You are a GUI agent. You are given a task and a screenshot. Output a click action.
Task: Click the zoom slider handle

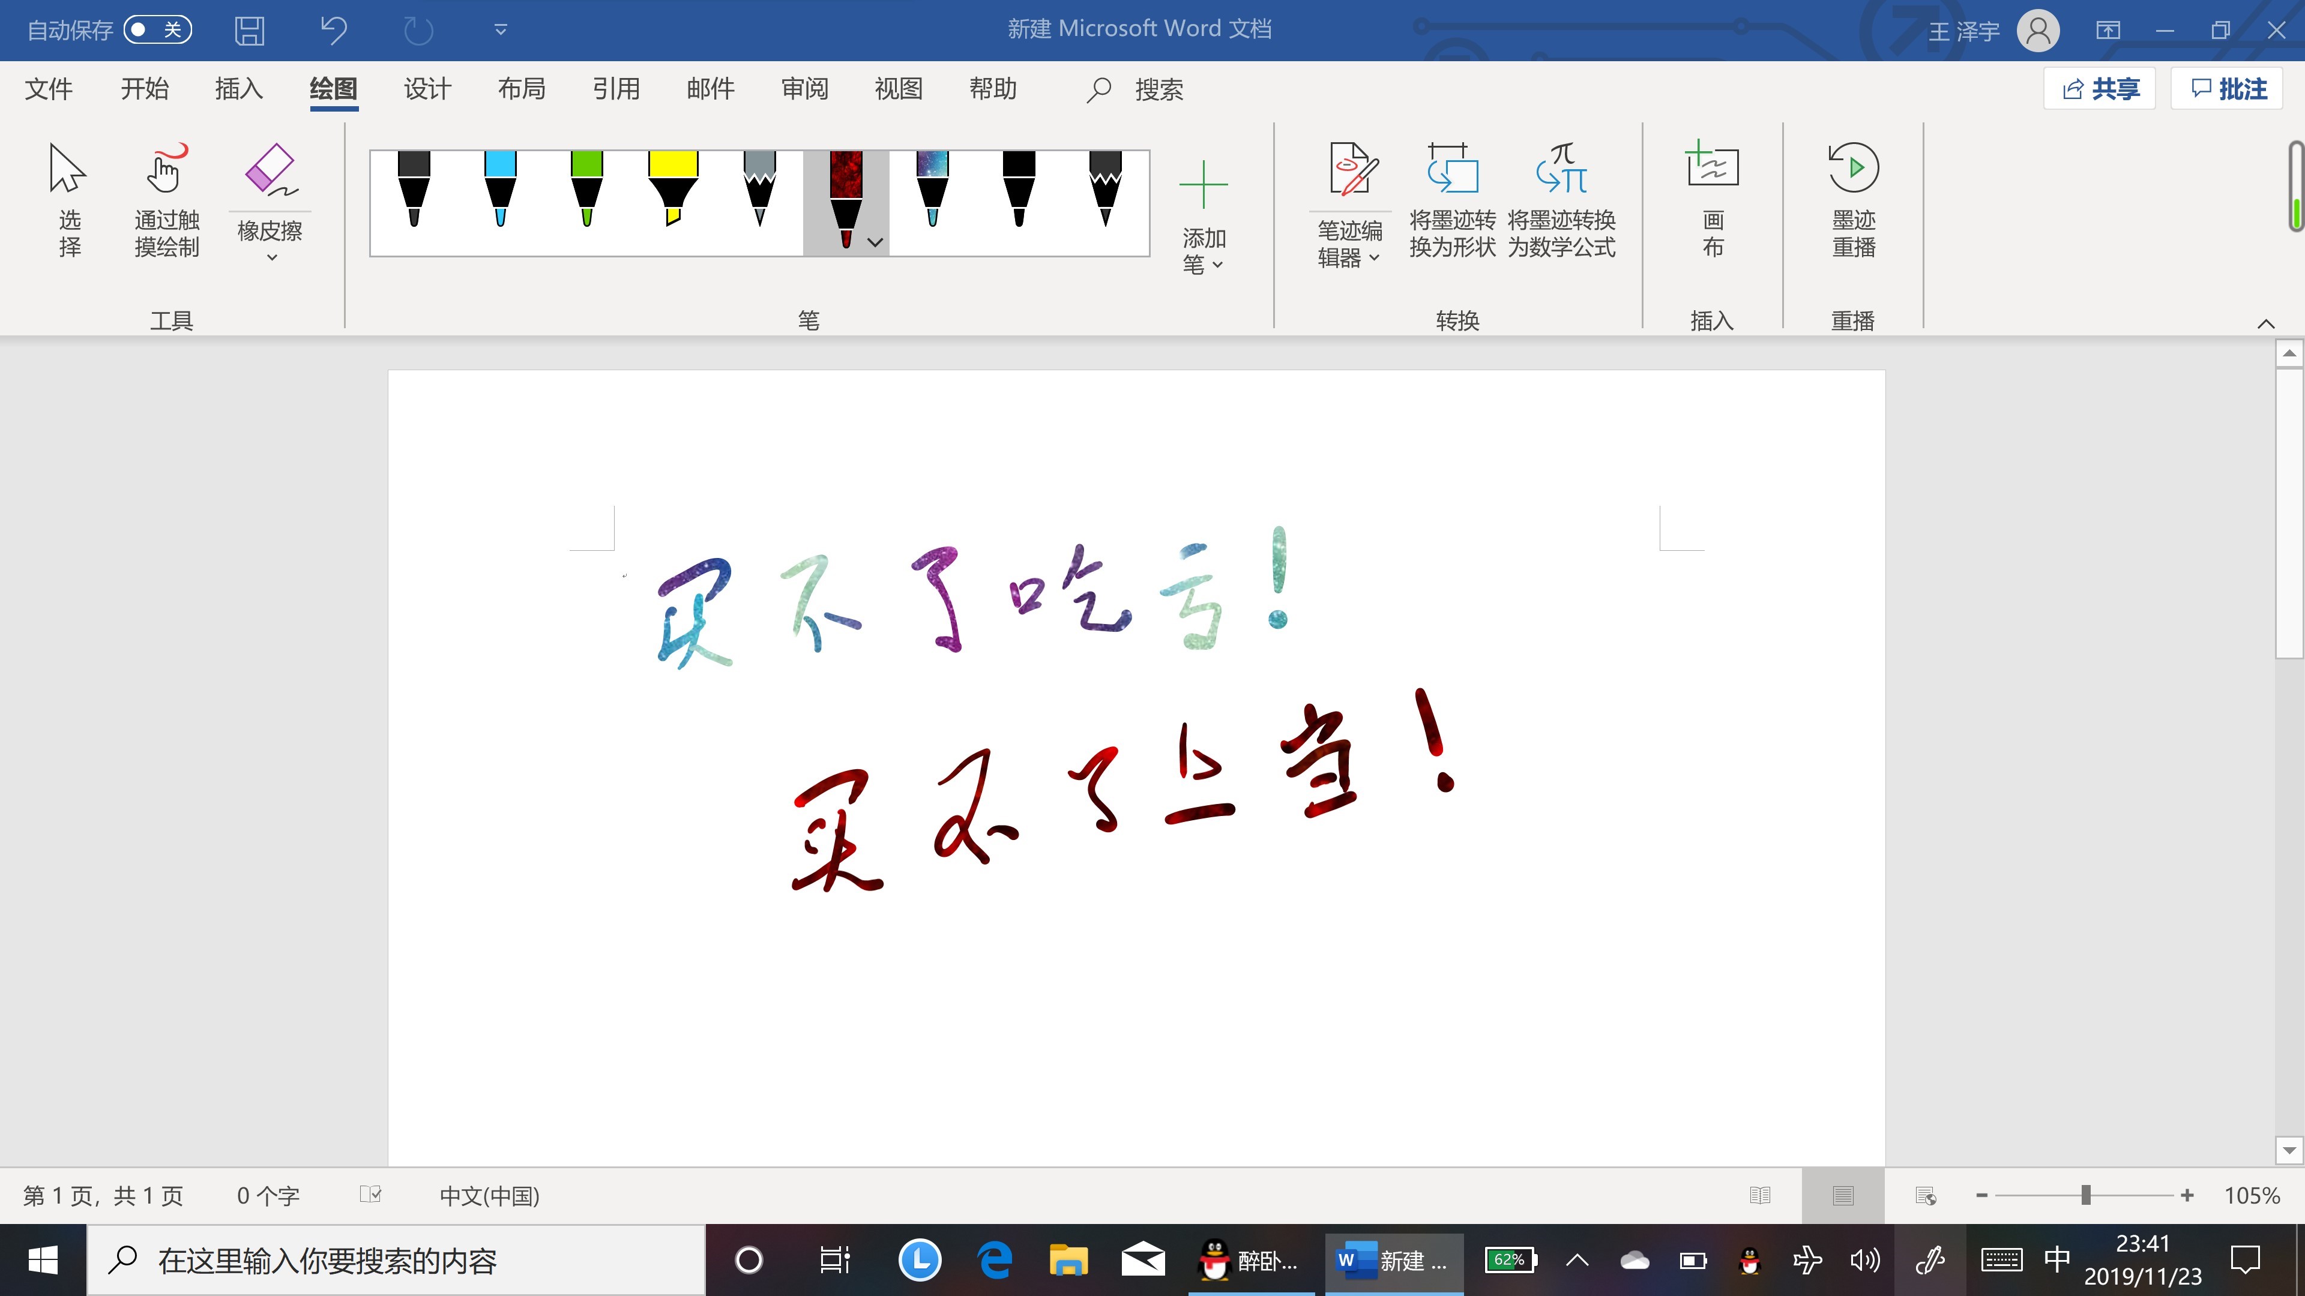click(2086, 1196)
